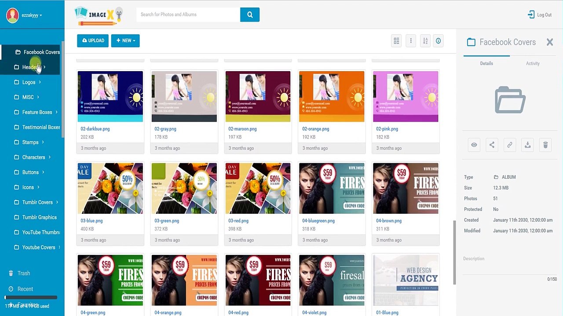Open the three-dot more options menu
Image resolution: width=563 pixels, height=316 pixels.
tap(411, 41)
